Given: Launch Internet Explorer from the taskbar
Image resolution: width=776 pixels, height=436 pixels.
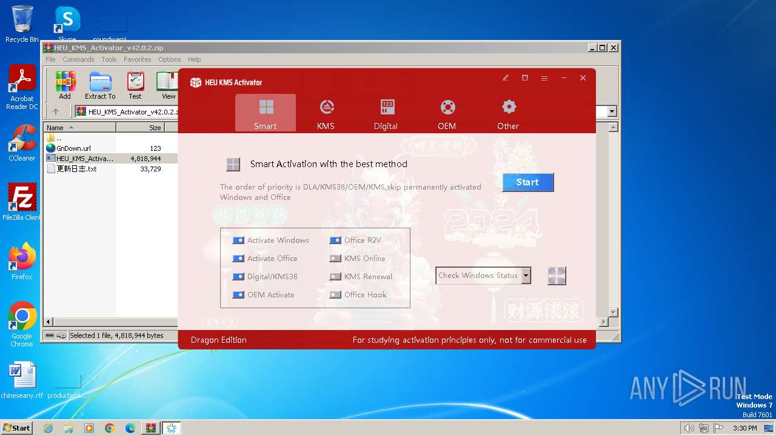Looking at the screenshot, I should (48, 428).
